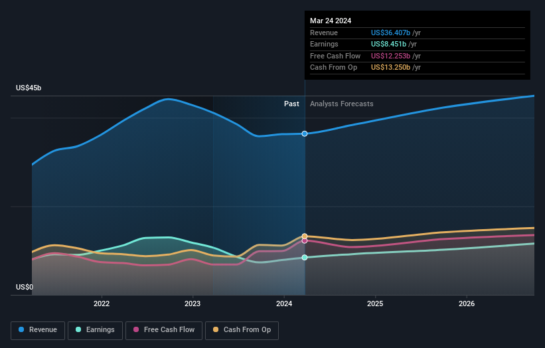This screenshot has height=348, width=545.
Task: Click the pink Free Cash Flow data point
Action: pyautogui.click(x=305, y=241)
